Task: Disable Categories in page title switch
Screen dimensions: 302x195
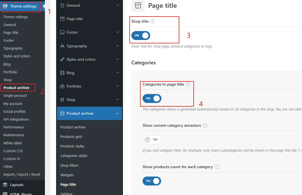Action: click(x=152, y=98)
